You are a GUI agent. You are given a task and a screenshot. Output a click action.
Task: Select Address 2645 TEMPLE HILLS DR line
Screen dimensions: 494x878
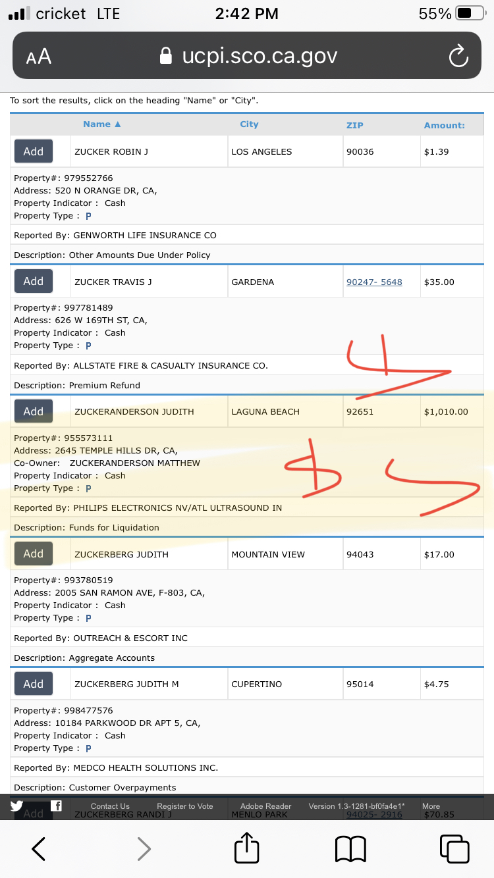click(x=96, y=451)
